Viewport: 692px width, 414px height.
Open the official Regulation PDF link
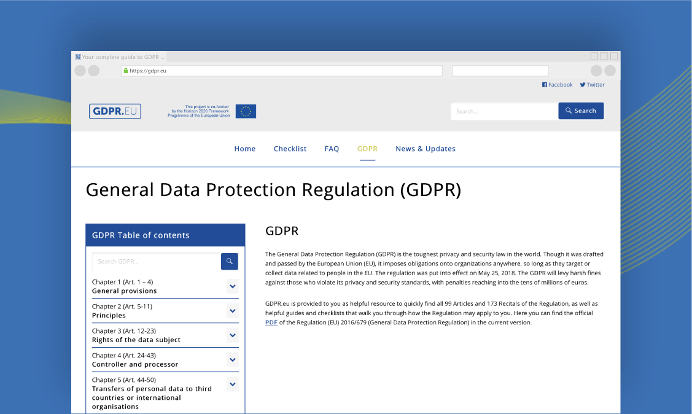tap(271, 322)
